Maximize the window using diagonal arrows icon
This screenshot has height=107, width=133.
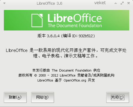tap(122, 3)
